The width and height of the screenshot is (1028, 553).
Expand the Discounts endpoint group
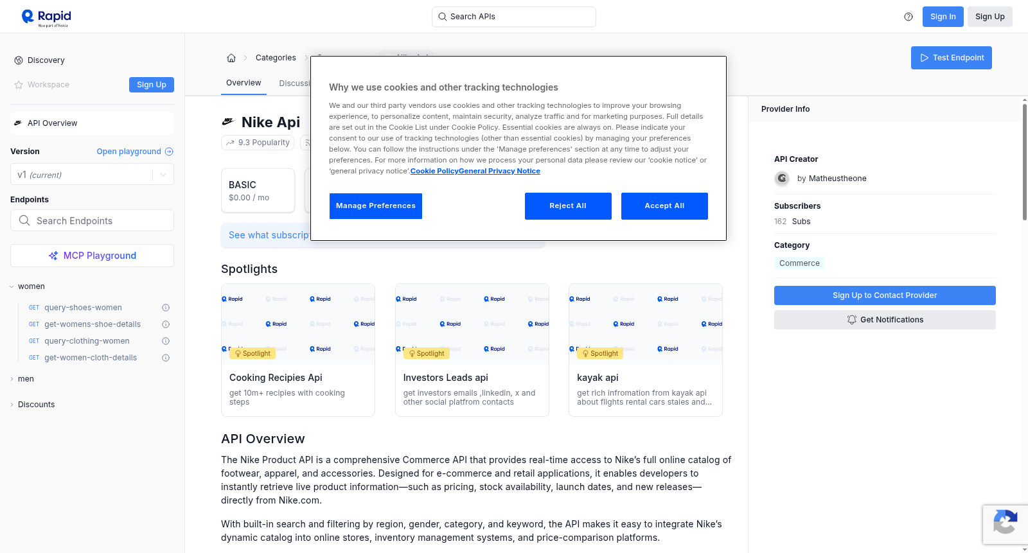(12, 405)
